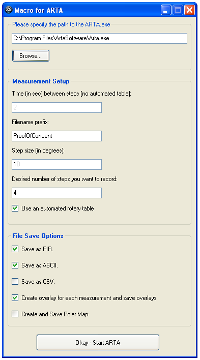
Task: Toggle the Save as ASCII checkbox
Action: 15,265
